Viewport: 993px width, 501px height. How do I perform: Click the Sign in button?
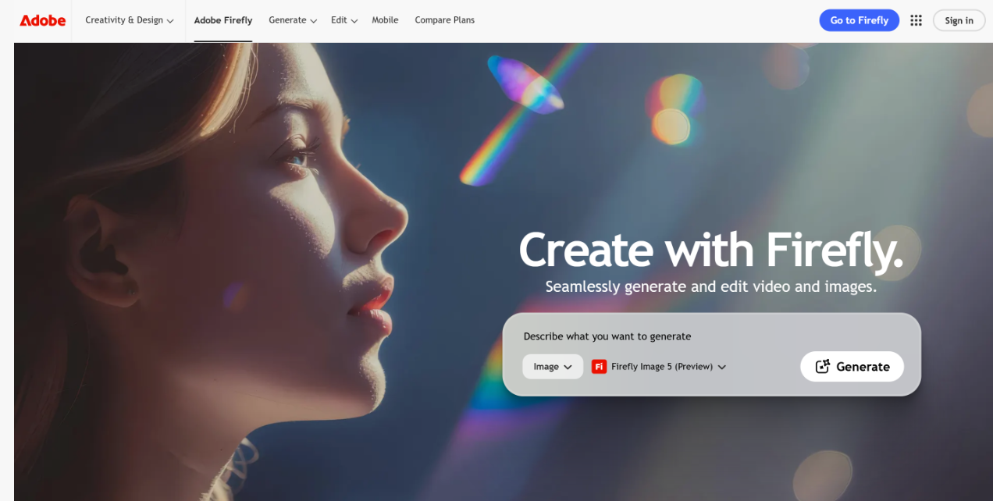[959, 20]
